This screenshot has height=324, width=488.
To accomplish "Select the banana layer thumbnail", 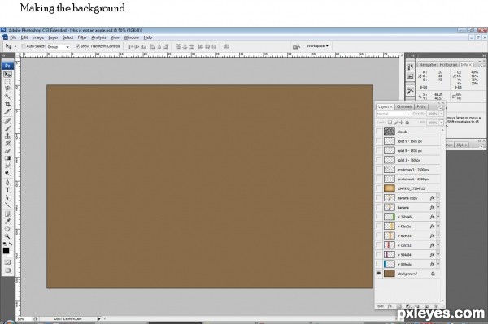I will click(x=390, y=207).
